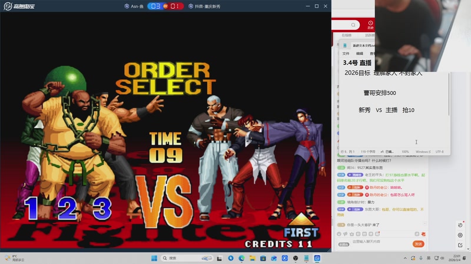Select the 新建文本文档 Notepad tab
The height and width of the screenshot is (264, 471).
click(x=363, y=46)
